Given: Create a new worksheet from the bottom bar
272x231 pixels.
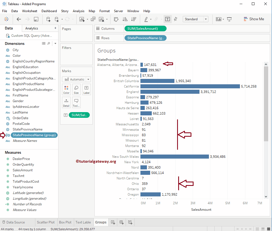Looking at the screenshot, I should click(x=113, y=222).
